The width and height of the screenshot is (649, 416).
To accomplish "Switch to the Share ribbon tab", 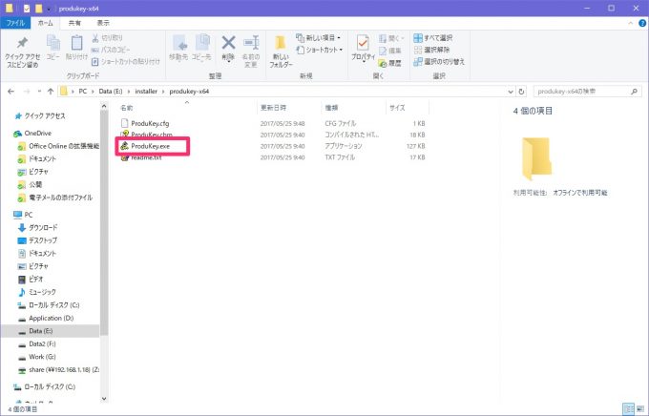I will (74, 23).
